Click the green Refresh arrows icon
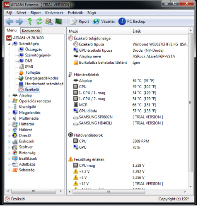 [39, 21]
